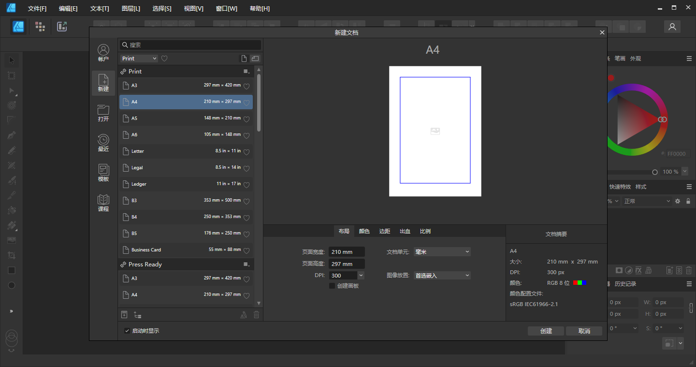Switch to the 出血 tab
The image size is (696, 367).
pos(405,231)
